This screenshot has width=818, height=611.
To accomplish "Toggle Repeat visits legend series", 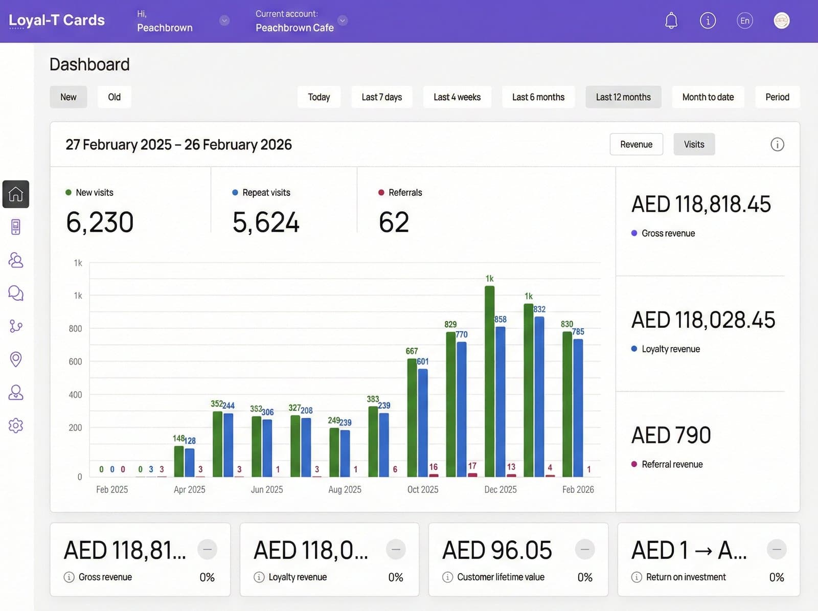I will 261,193.
